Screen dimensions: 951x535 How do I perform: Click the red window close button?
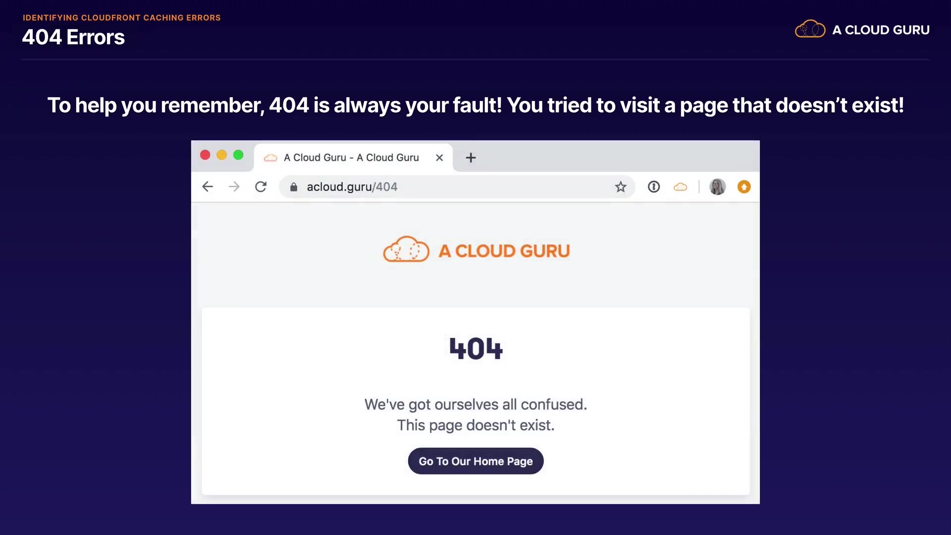pyautogui.click(x=205, y=155)
